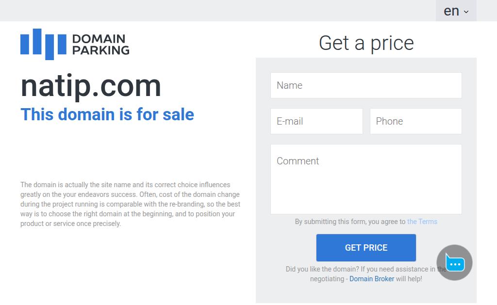
Task: Click the gray top header bar
Action: point(218,10)
